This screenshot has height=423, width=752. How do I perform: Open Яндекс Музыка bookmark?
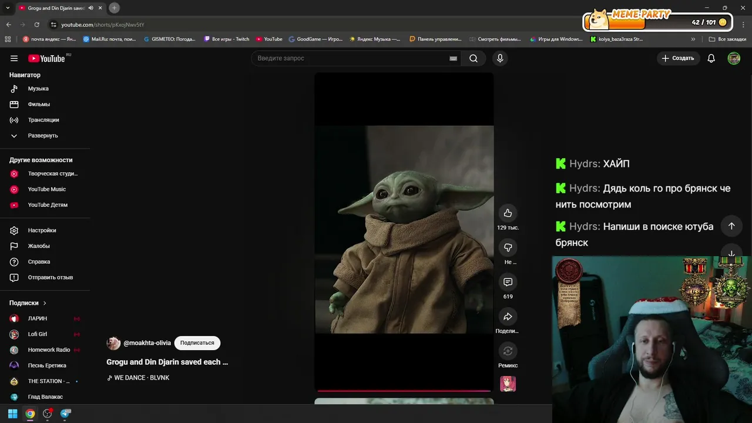(375, 39)
